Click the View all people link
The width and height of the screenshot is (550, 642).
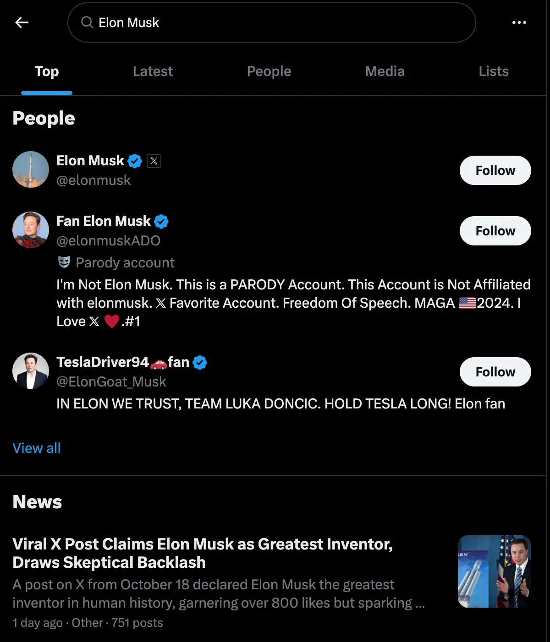[37, 448]
